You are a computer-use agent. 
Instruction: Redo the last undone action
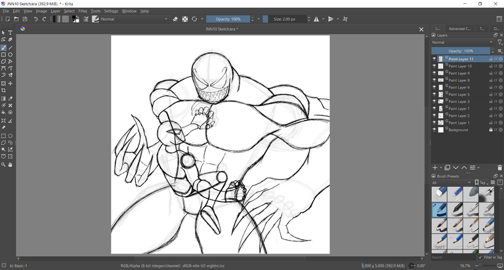(45, 19)
